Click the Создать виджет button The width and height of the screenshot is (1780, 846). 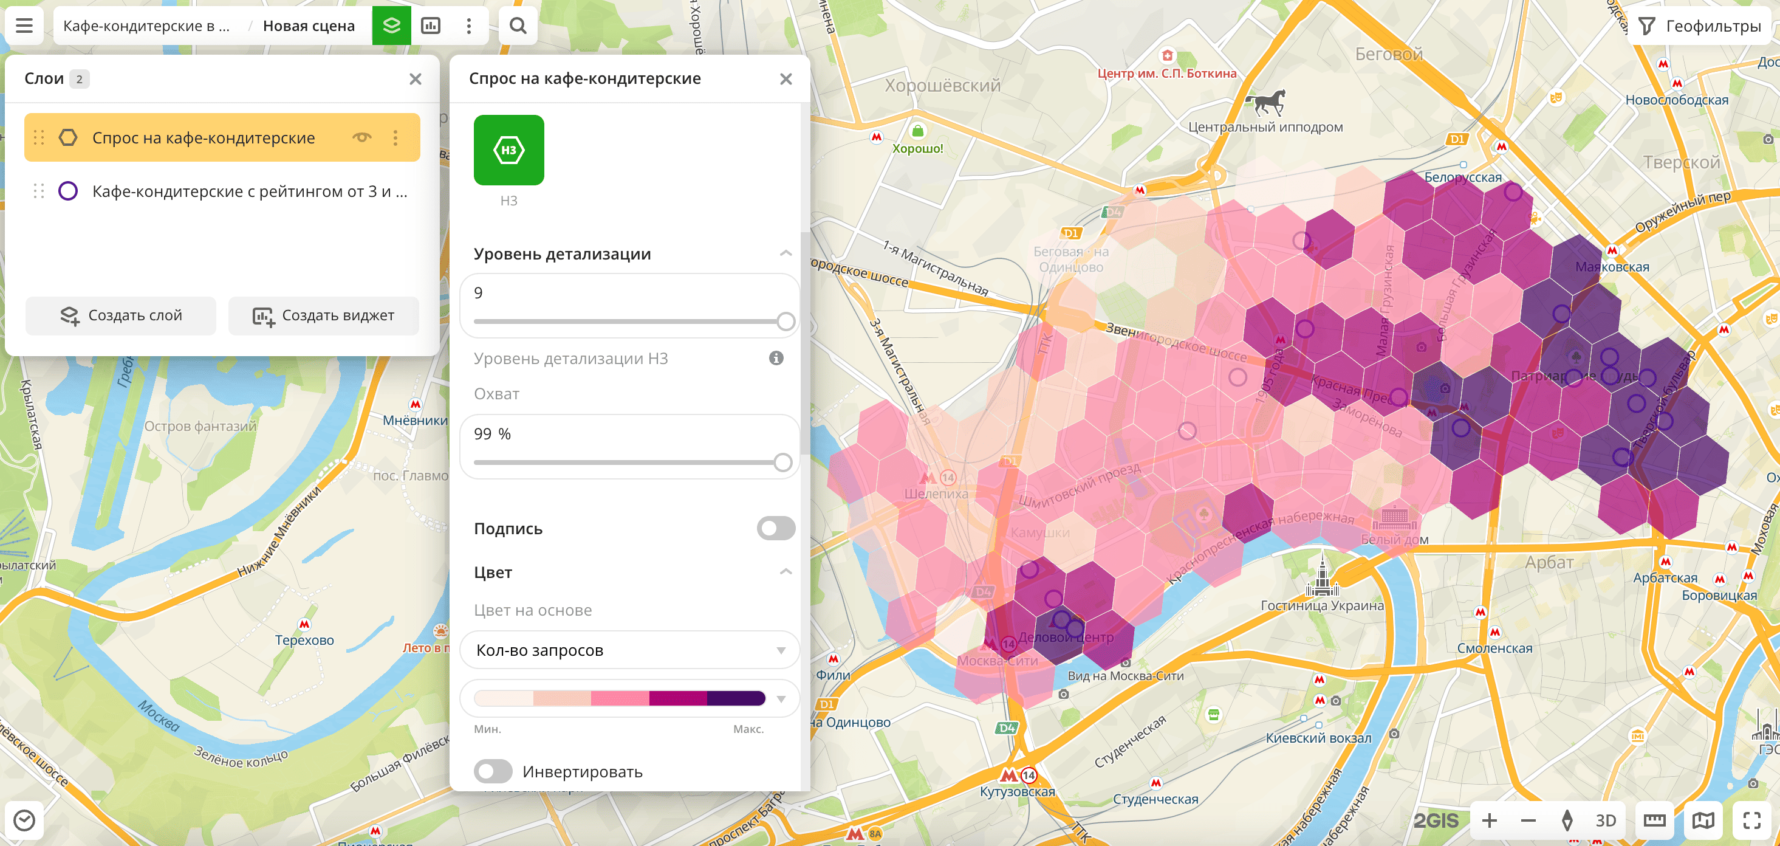[323, 316]
